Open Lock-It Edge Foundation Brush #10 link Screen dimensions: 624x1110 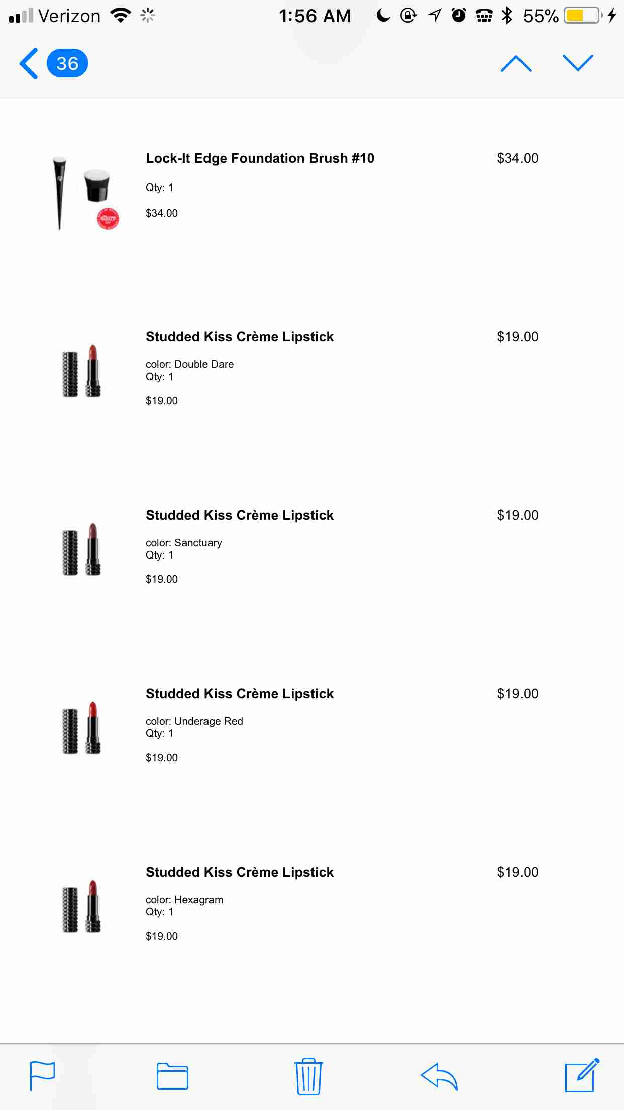pyautogui.click(x=260, y=158)
